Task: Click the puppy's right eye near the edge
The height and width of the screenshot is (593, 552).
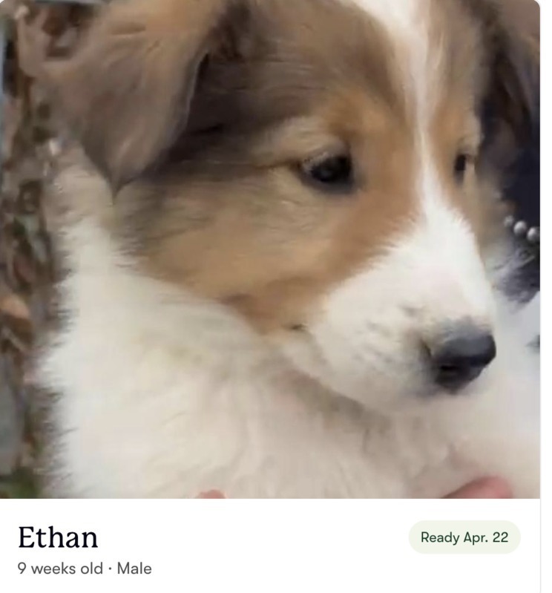Action: [462, 166]
